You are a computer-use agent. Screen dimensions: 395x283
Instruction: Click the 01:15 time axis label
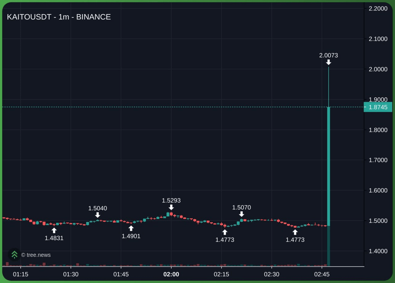(21, 274)
